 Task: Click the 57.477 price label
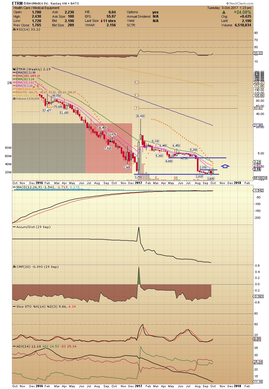click(x=47, y=110)
